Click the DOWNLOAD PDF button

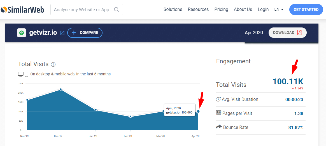(288, 33)
